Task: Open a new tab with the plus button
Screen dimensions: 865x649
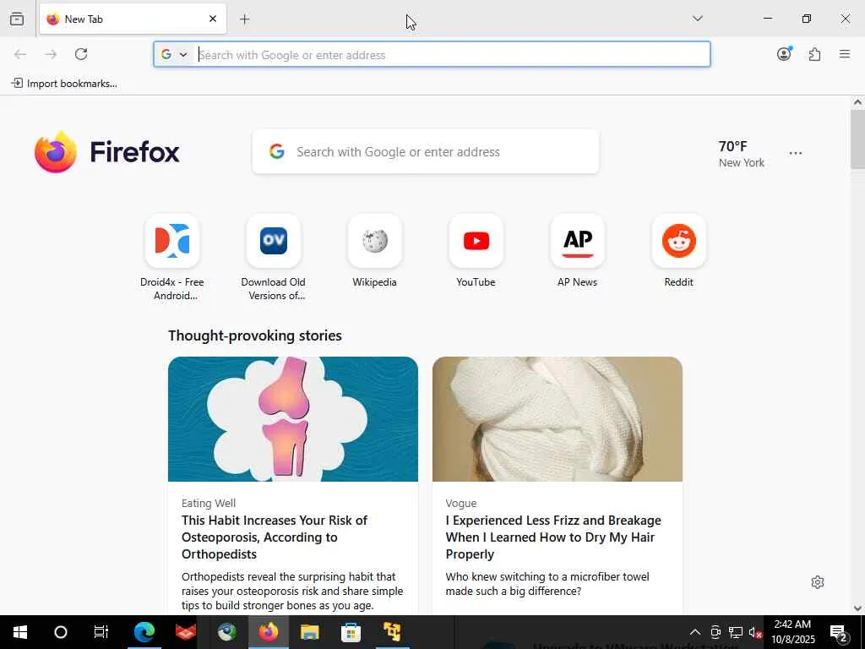Action: tap(245, 19)
